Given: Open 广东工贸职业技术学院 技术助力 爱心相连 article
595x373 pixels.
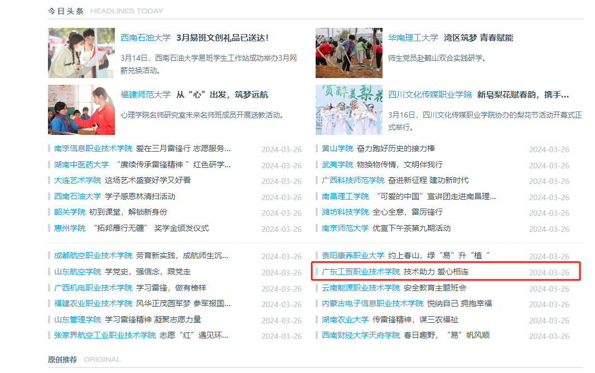Looking at the screenshot, I should coord(436,272).
